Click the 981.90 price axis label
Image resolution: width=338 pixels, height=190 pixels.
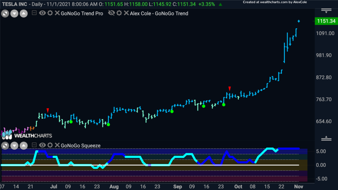[324, 55]
